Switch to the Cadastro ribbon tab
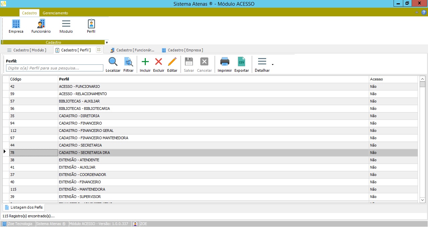The width and height of the screenshot is (428, 227). 29,13
